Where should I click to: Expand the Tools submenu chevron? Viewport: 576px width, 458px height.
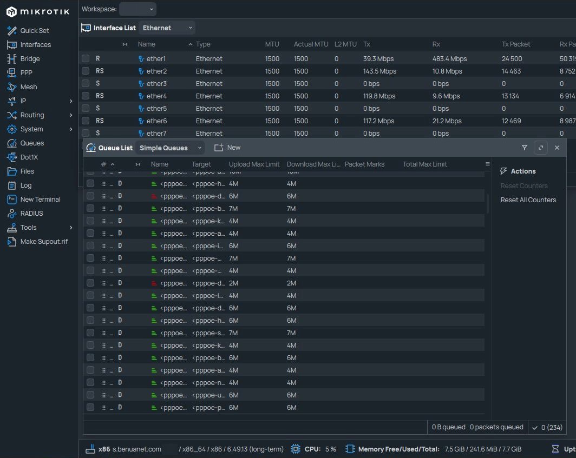pos(71,228)
